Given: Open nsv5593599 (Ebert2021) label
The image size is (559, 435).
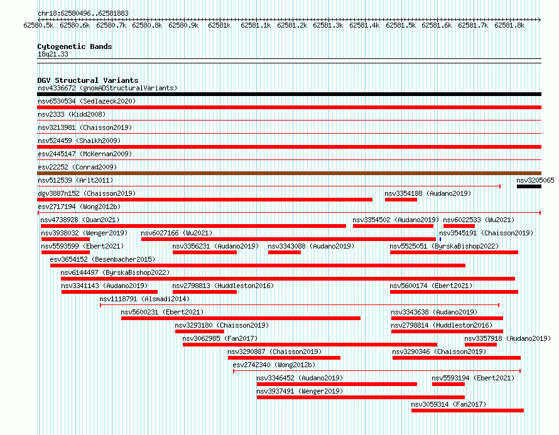Looking at the screenshot, I should point(82,246).
